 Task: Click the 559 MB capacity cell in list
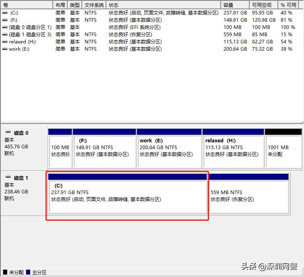pyautogui.click(x=232, y=35)
